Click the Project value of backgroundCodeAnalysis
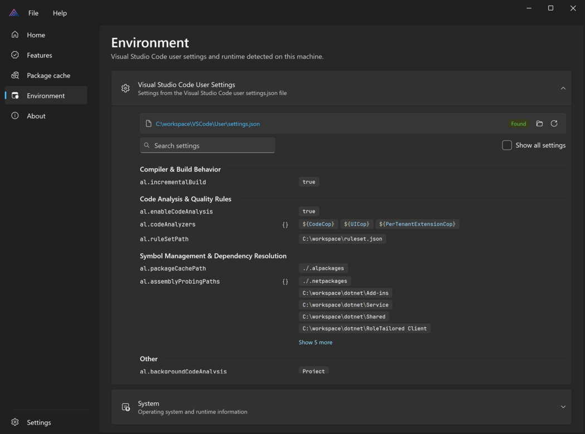Screen dimensions: 585x434 tap(313, 371)
